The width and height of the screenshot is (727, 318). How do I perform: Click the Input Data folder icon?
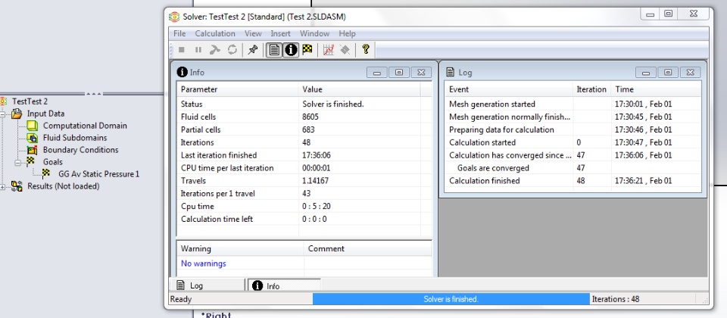click(17, 114)
